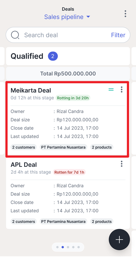Open the Filter options
The height and width of the screenshot is (257, 136).
pyautogui.click(x=118, y=35)
